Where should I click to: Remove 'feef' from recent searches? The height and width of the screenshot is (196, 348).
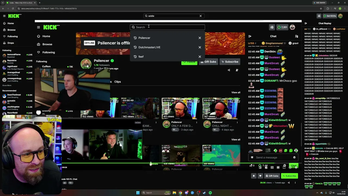pos(200,57)
